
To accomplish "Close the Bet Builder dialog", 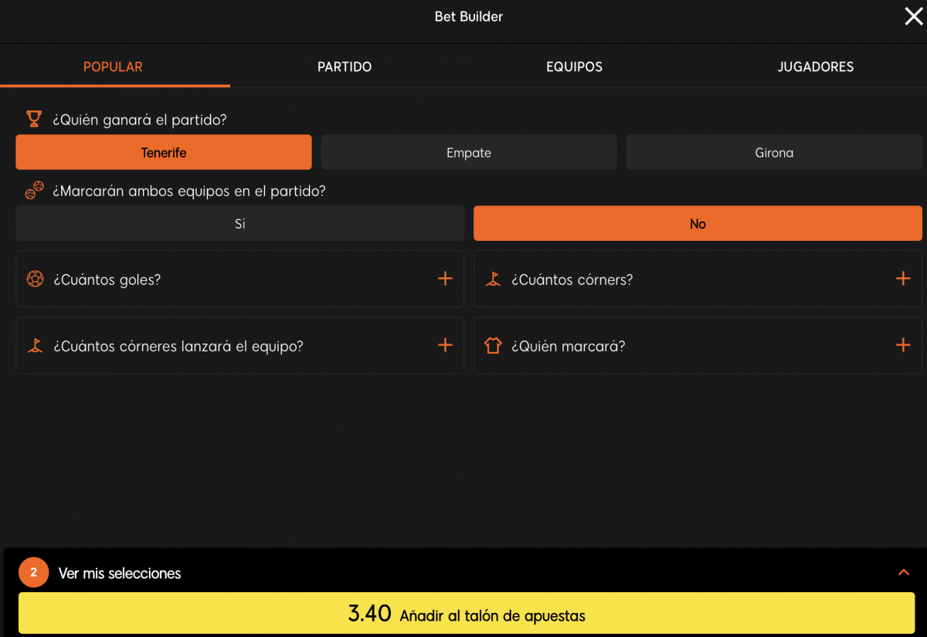I will tap(913, 16).
